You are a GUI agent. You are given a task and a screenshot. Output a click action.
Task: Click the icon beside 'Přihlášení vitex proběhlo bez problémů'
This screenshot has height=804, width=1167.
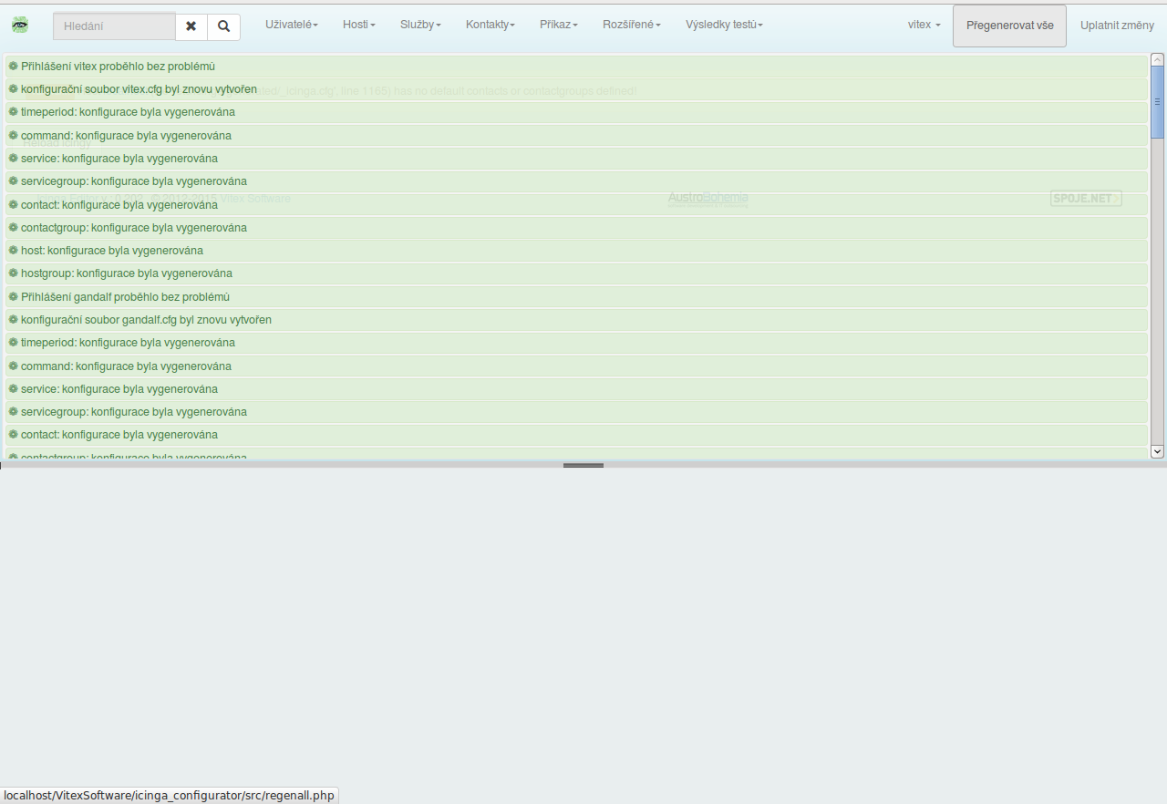click(14, 66)
